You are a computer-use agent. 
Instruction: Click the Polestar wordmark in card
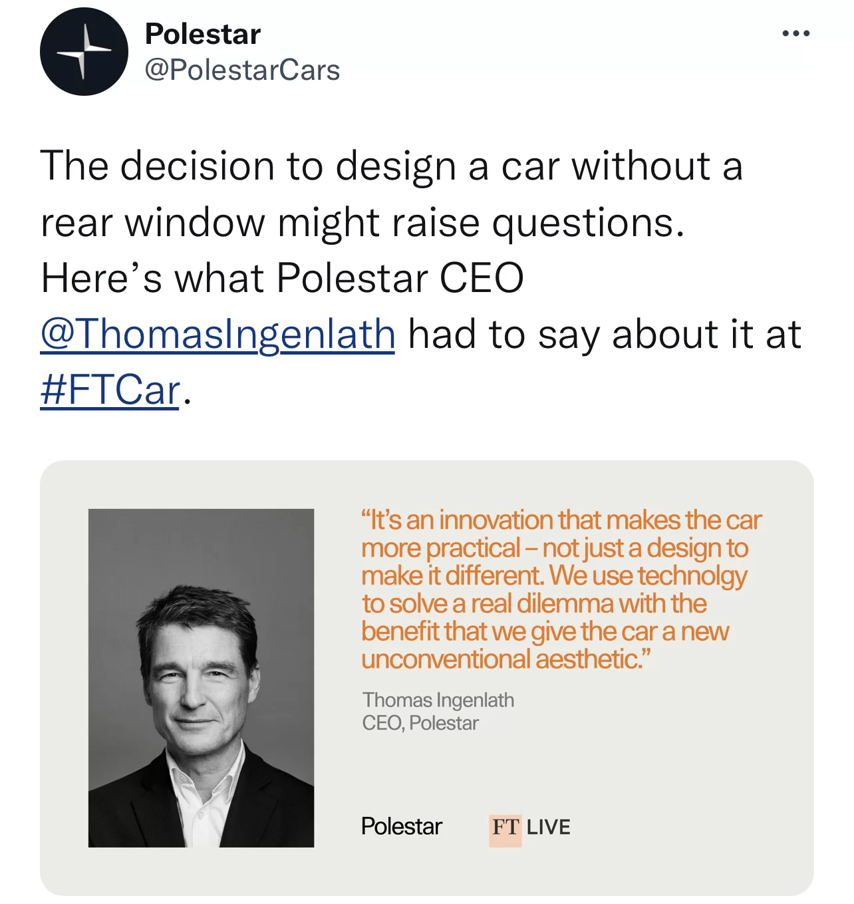point(401,826)
